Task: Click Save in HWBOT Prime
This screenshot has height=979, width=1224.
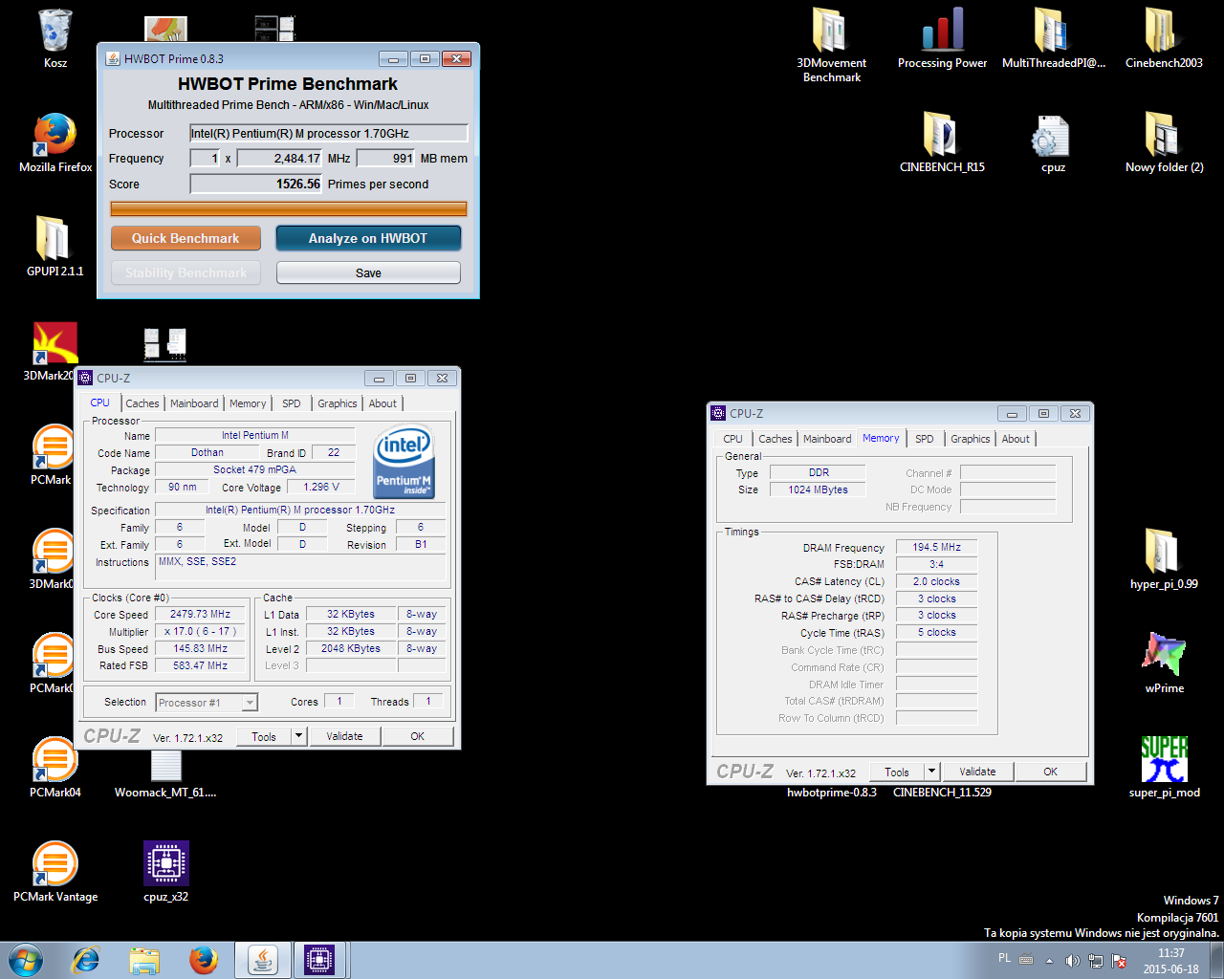Action: click(368, 272)
